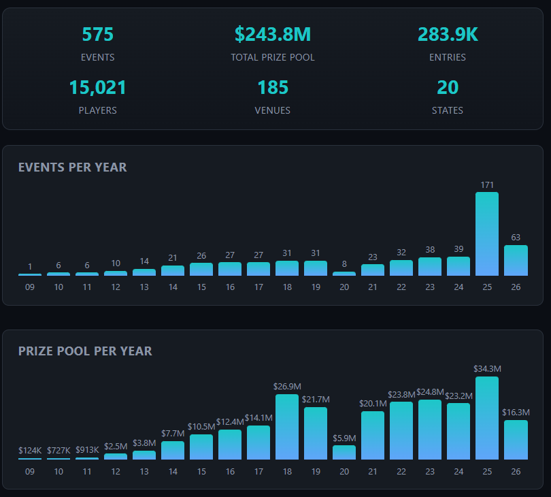Select the 32-event bar for year 22
Screen dimensions: 551x497
(x=401, y=268)
